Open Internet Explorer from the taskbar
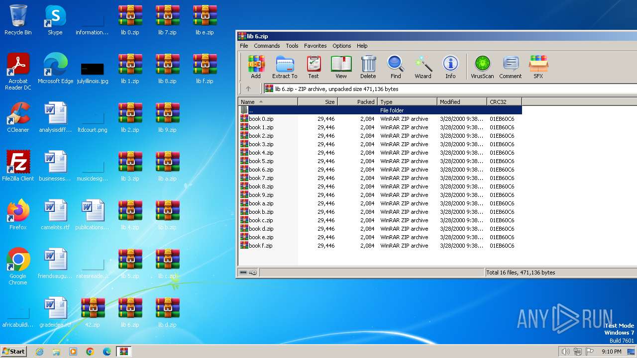This screenshot has height=358, width=637. (40, 351)
